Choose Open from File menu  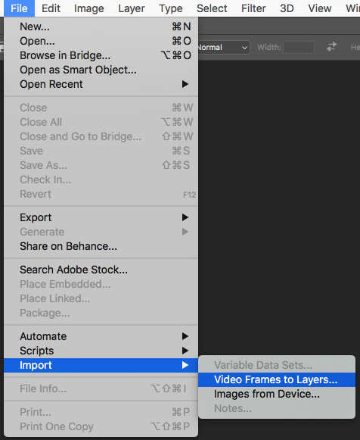pos(101,41)
